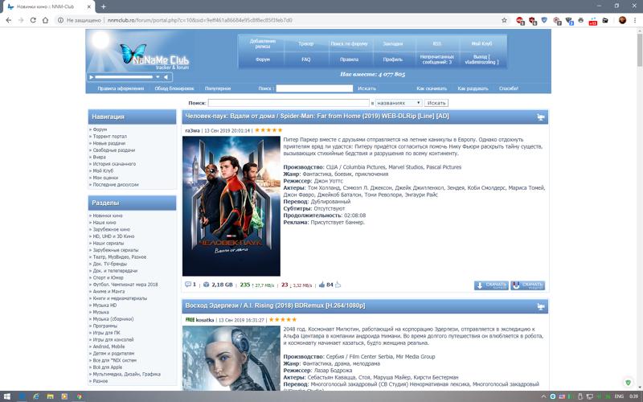Open 'FAQ' header menu item
Viewport: 643px width, 402px height.
(306, 59)
